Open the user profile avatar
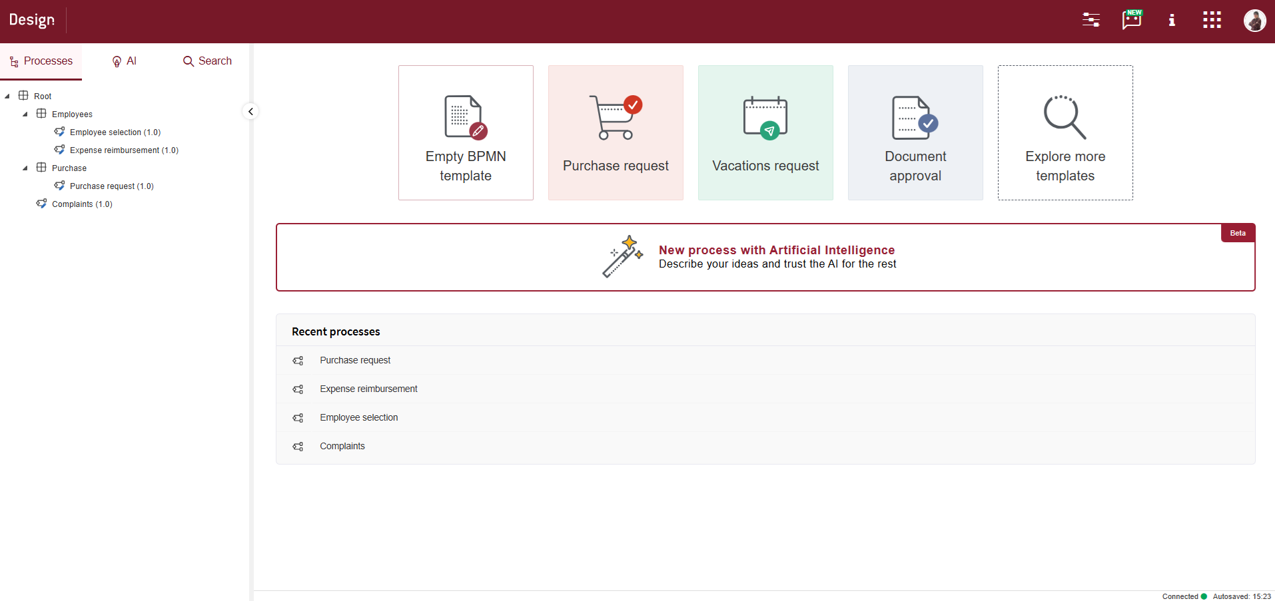 [x=1254, y=21]
